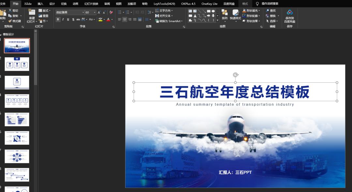Toggle italic formatting
Screen dimensions: 352x192
[63, 19]
